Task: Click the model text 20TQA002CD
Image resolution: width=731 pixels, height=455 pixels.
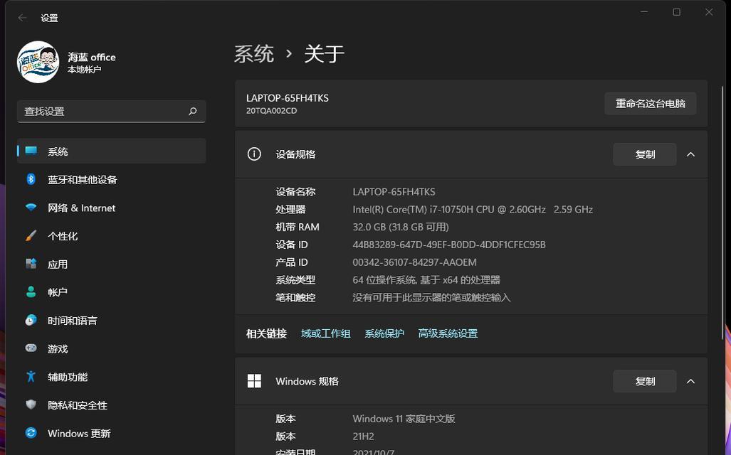Action: (x=271, y=111)
